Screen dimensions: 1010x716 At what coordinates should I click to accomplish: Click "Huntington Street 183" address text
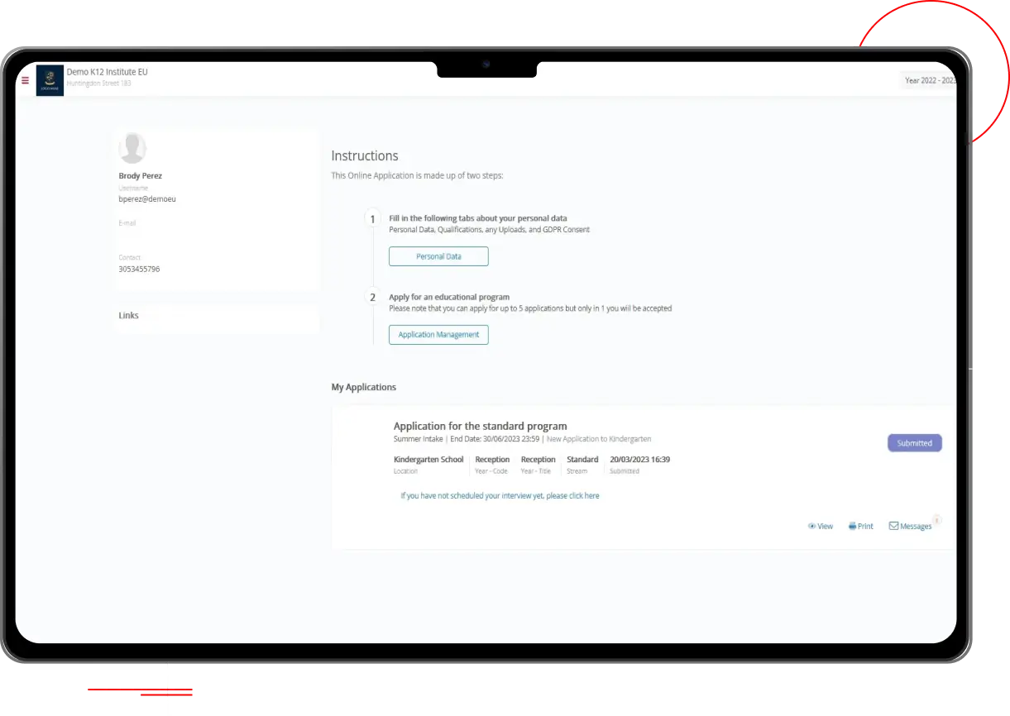99,84
